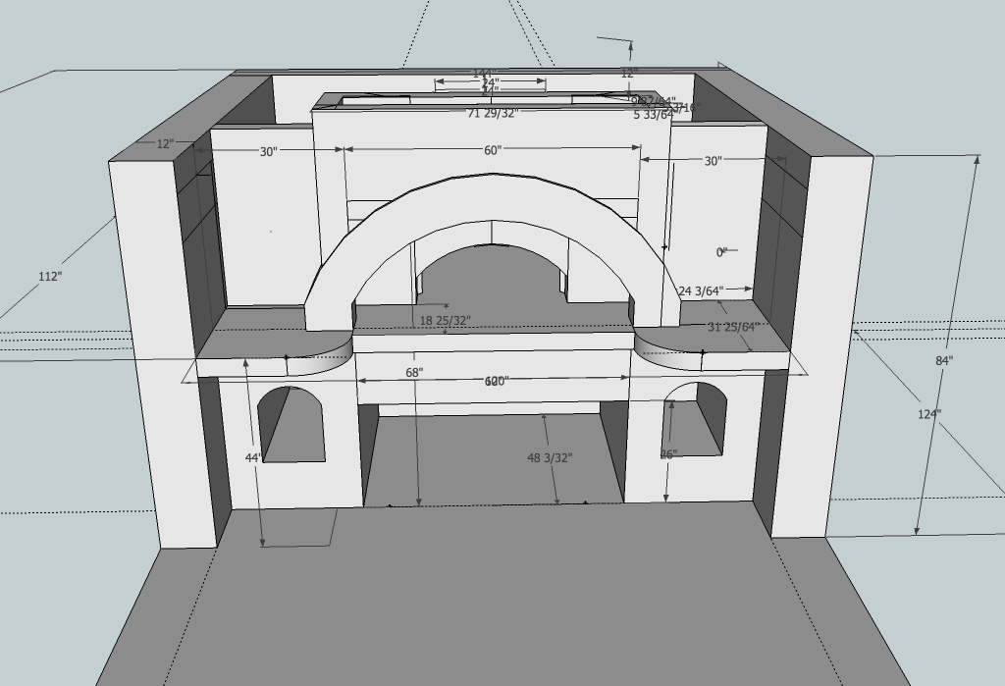The image size is (1005, 686).
Task: Click the 12" wall thickness label top left
Action: point(164,142)
